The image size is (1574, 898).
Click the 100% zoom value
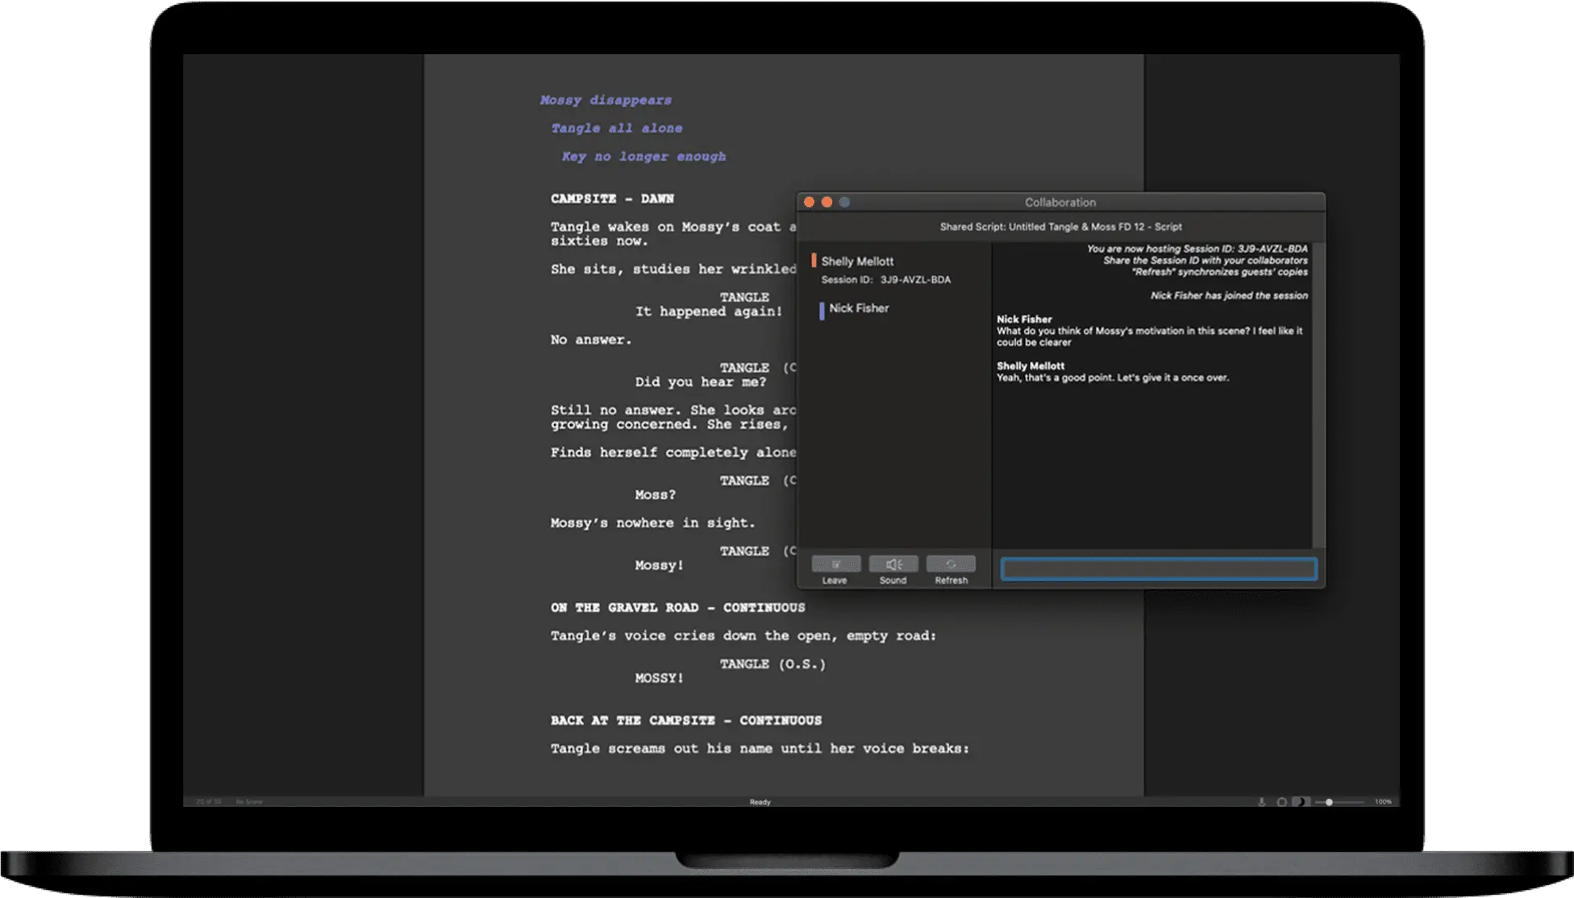pos(1383,802)
